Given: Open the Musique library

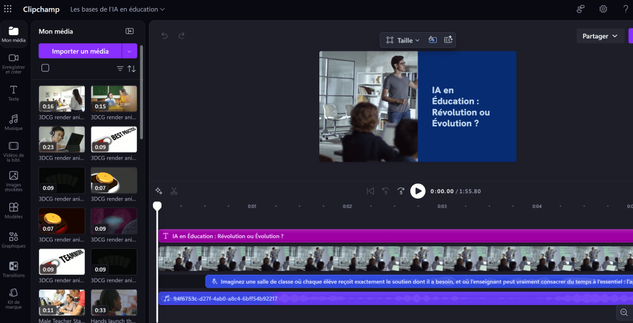Looking at the screenshot, I should pos(13,123).
